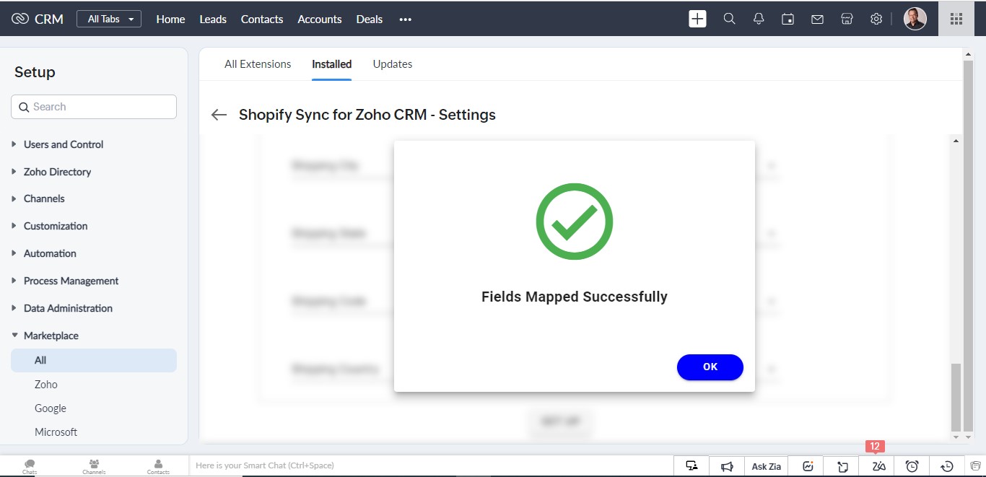This screenshot has height=477, width=986.
Task: Open the chart insights icon in bottom bar
Action: [x=808, y=466]
